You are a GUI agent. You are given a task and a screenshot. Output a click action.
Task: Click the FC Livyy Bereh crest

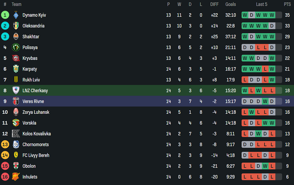pos(16,155)
